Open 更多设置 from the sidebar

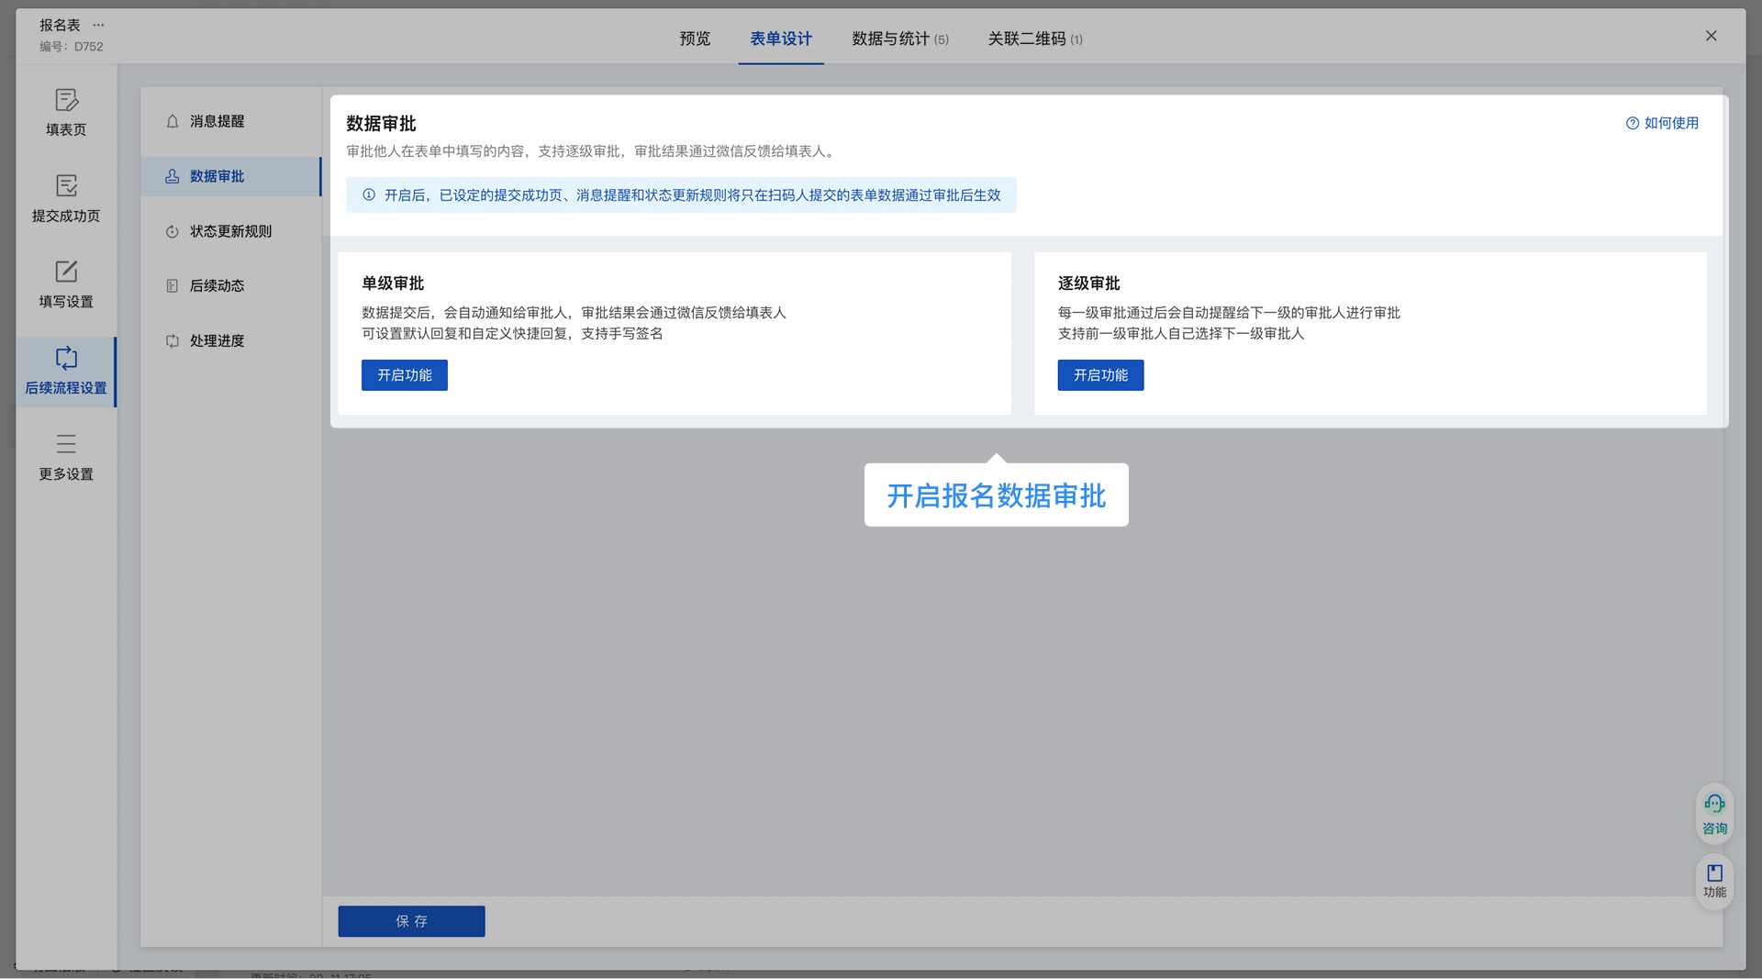[66, 457]
